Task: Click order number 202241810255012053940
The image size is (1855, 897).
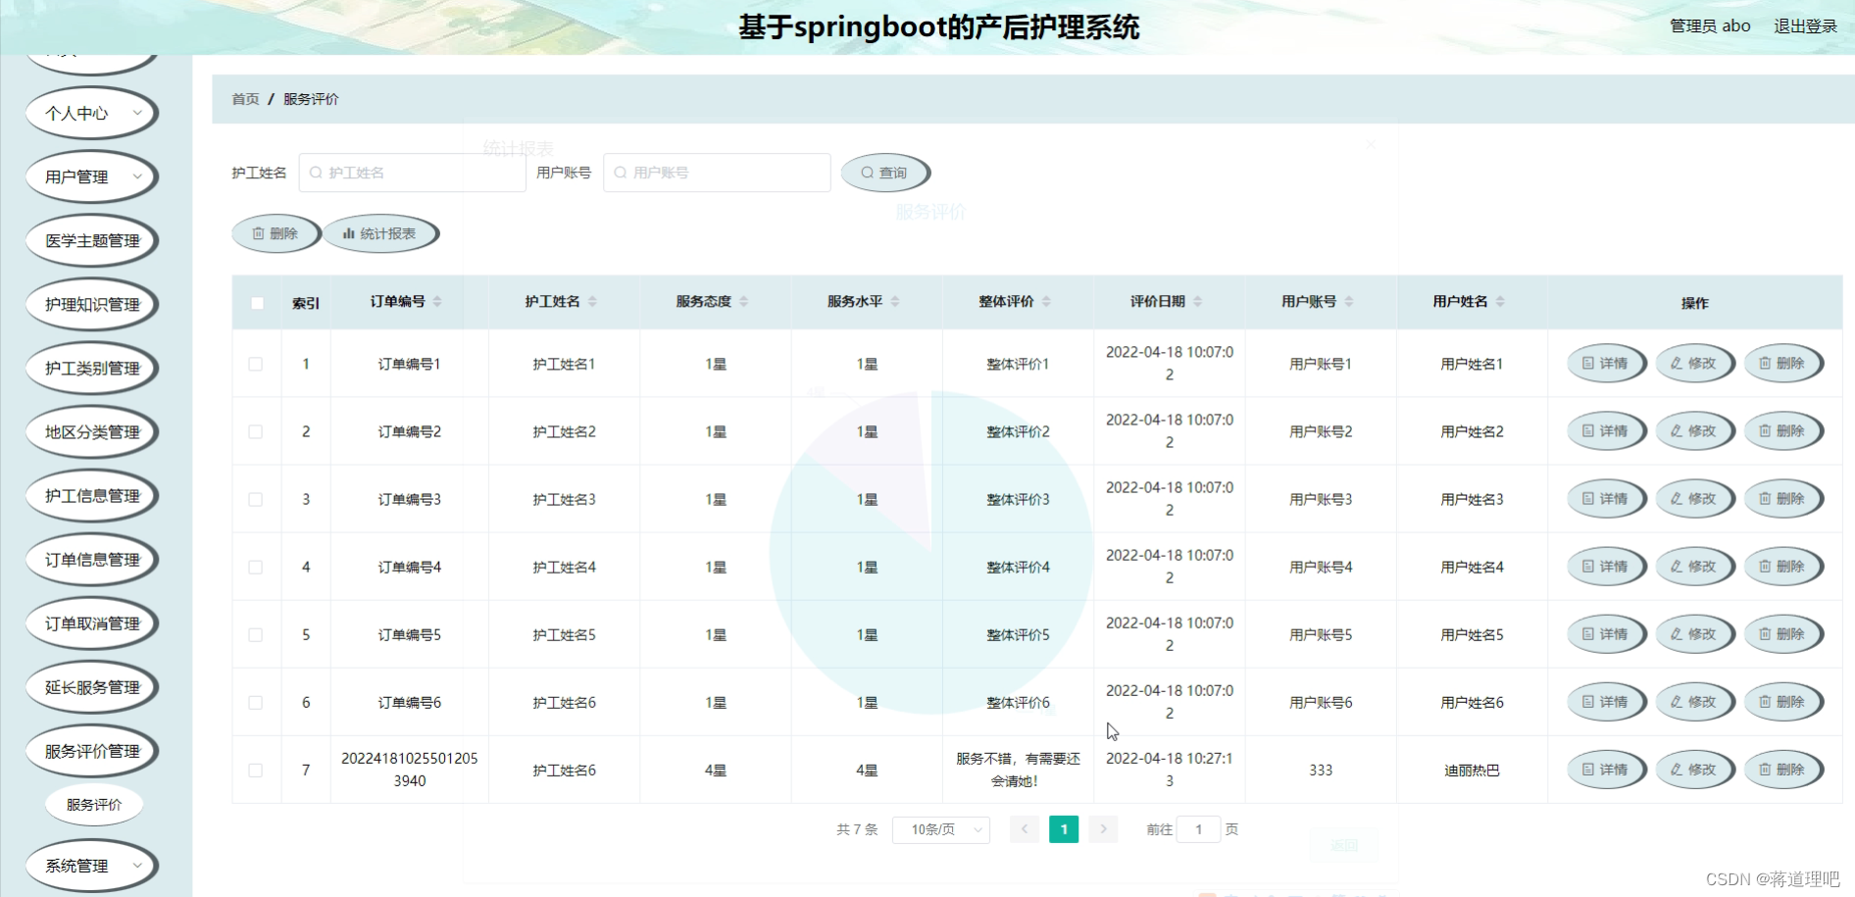Action: tap(410, 770)
